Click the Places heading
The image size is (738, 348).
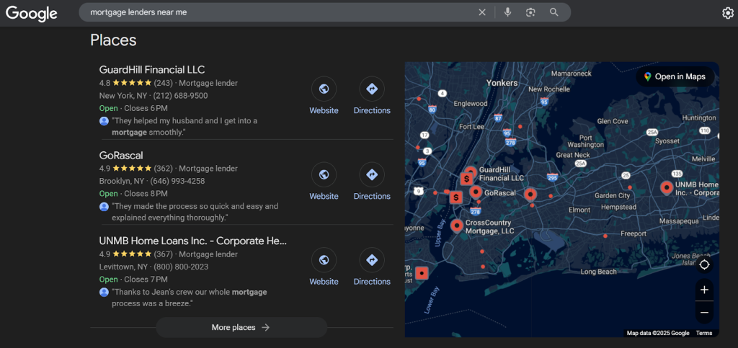[x=113, y=40]
